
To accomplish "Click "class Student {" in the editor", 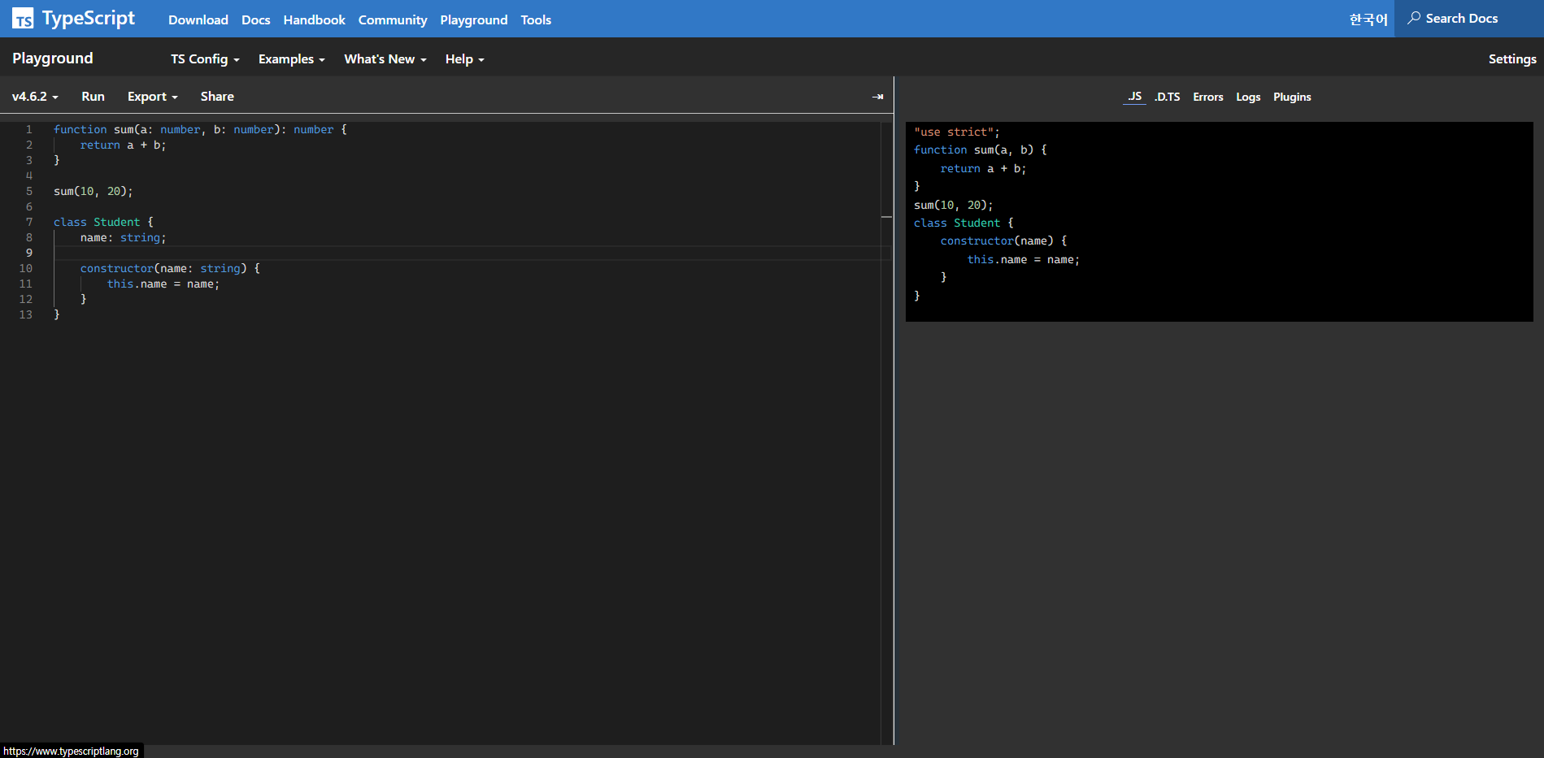I will (x=103, y=222).
